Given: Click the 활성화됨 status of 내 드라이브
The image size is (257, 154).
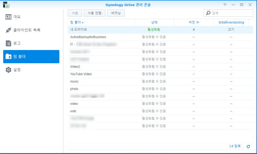Looking at the screenshot, I should (154, 30).
